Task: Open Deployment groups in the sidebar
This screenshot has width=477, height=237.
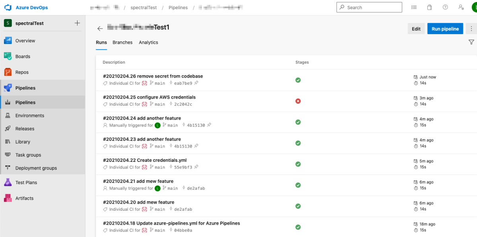Action: click(x=43, y=168)
